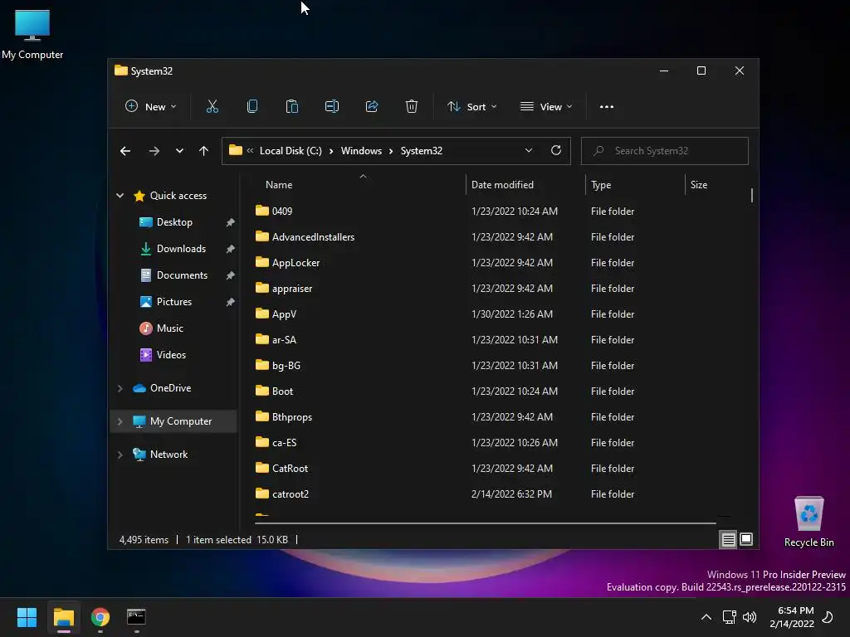Open Documents in Quick access
The height and width of the screenshot is (637, 850).
[x=182, y=275]
